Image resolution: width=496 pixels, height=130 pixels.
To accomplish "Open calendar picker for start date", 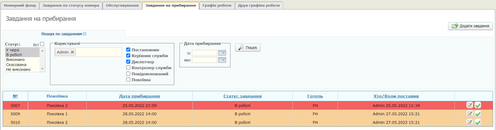I will [x=222, y=53].
